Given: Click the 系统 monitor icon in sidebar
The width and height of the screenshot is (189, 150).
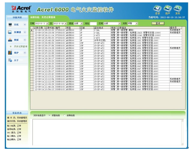Looking at the screenshot, I should [x=10, y=25].
